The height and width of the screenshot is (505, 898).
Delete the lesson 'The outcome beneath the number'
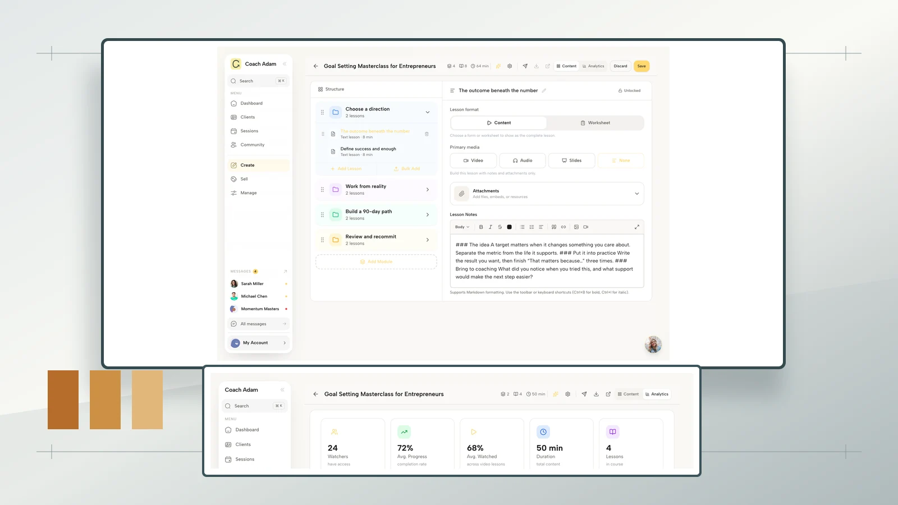(x=427, y=134)
